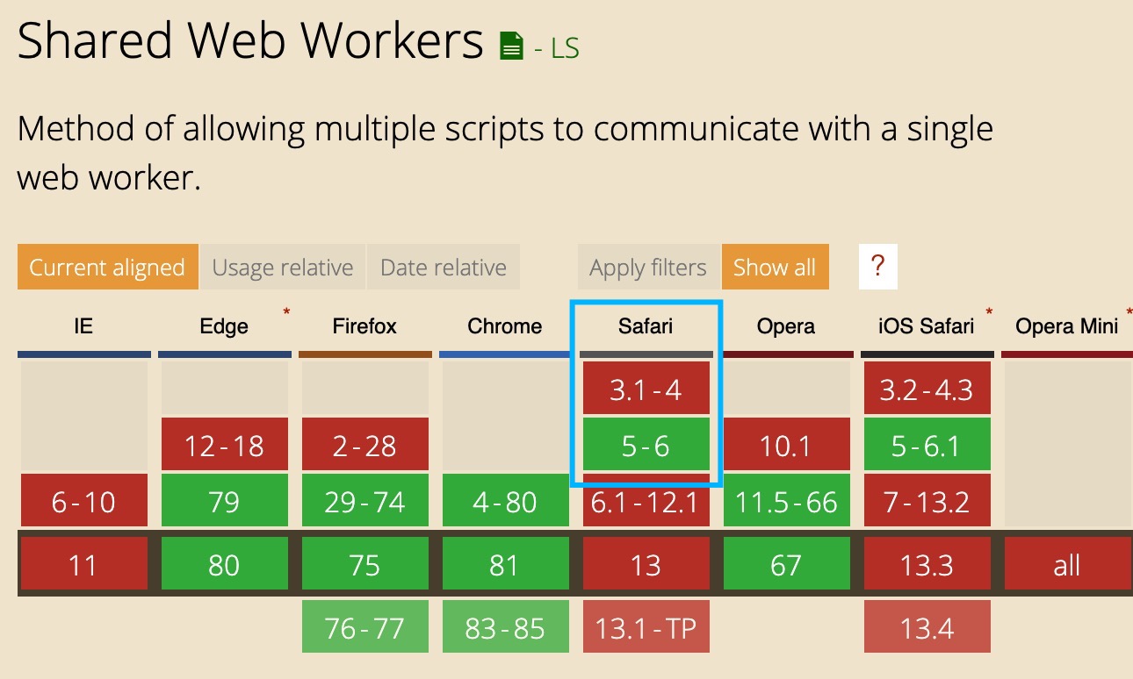The height and width of the screenshot is (679, 1133).
Task: Click the Opera browser column header
Action: tap(786, 327)
